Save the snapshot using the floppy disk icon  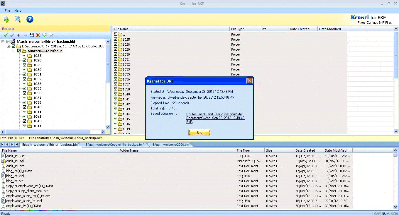tap(31, 35)
